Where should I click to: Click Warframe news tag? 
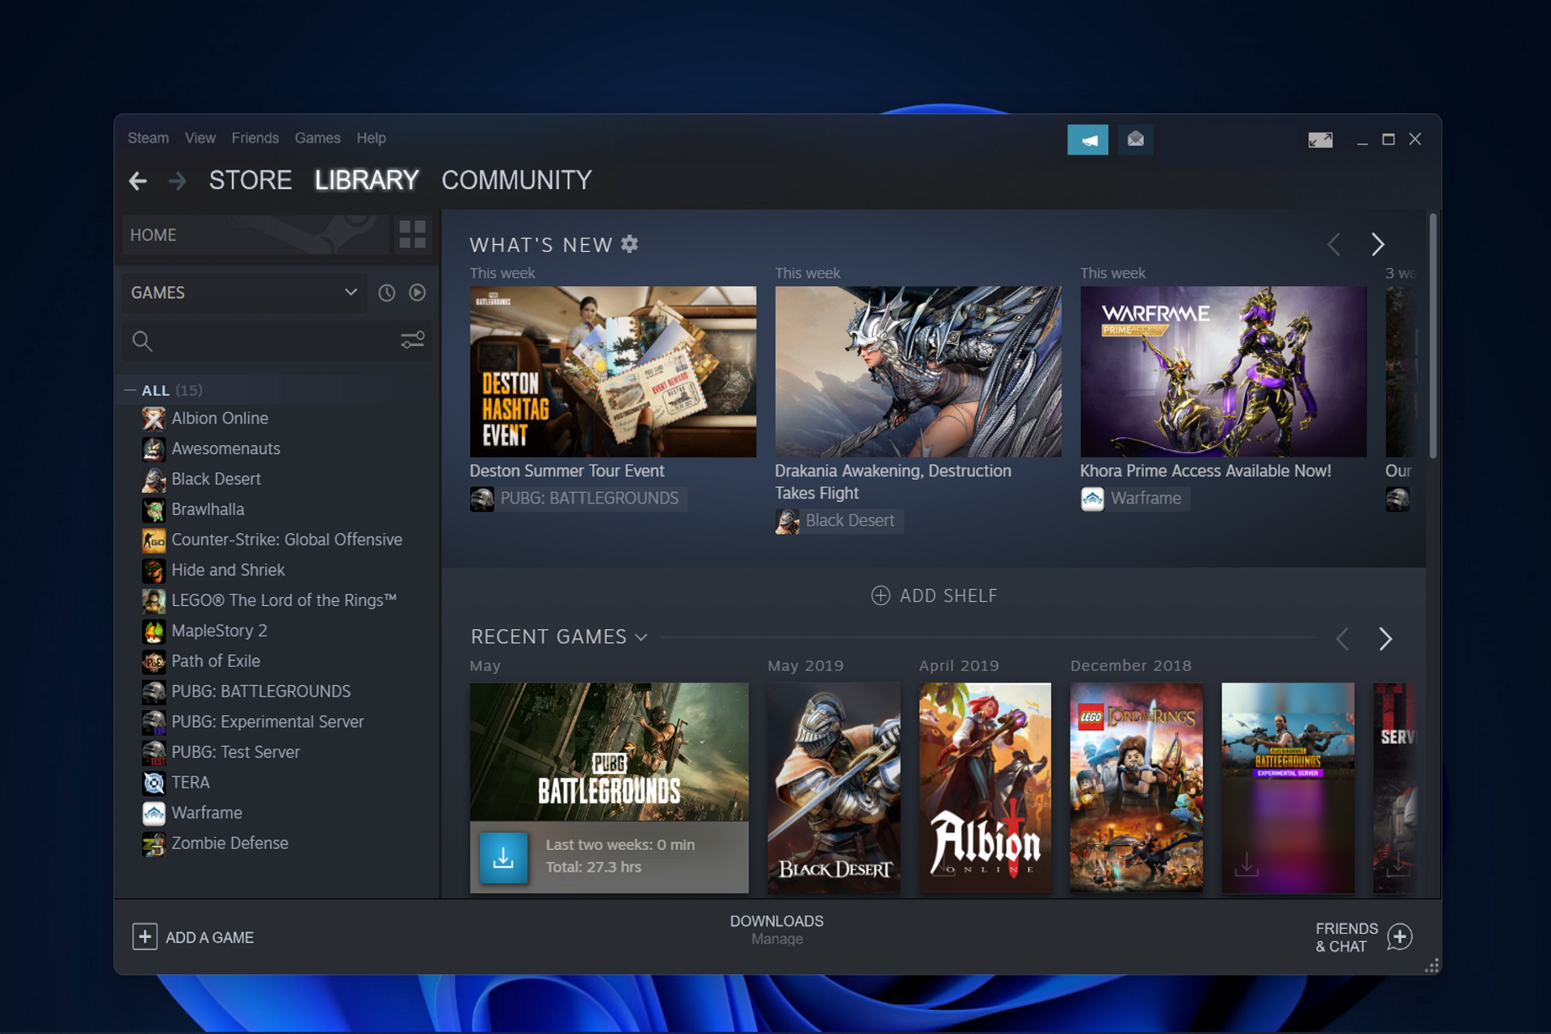(x=1134, y=498)
